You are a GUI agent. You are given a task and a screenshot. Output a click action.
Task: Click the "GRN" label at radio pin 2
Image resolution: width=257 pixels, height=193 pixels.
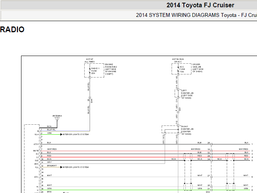tap(49, 133)
